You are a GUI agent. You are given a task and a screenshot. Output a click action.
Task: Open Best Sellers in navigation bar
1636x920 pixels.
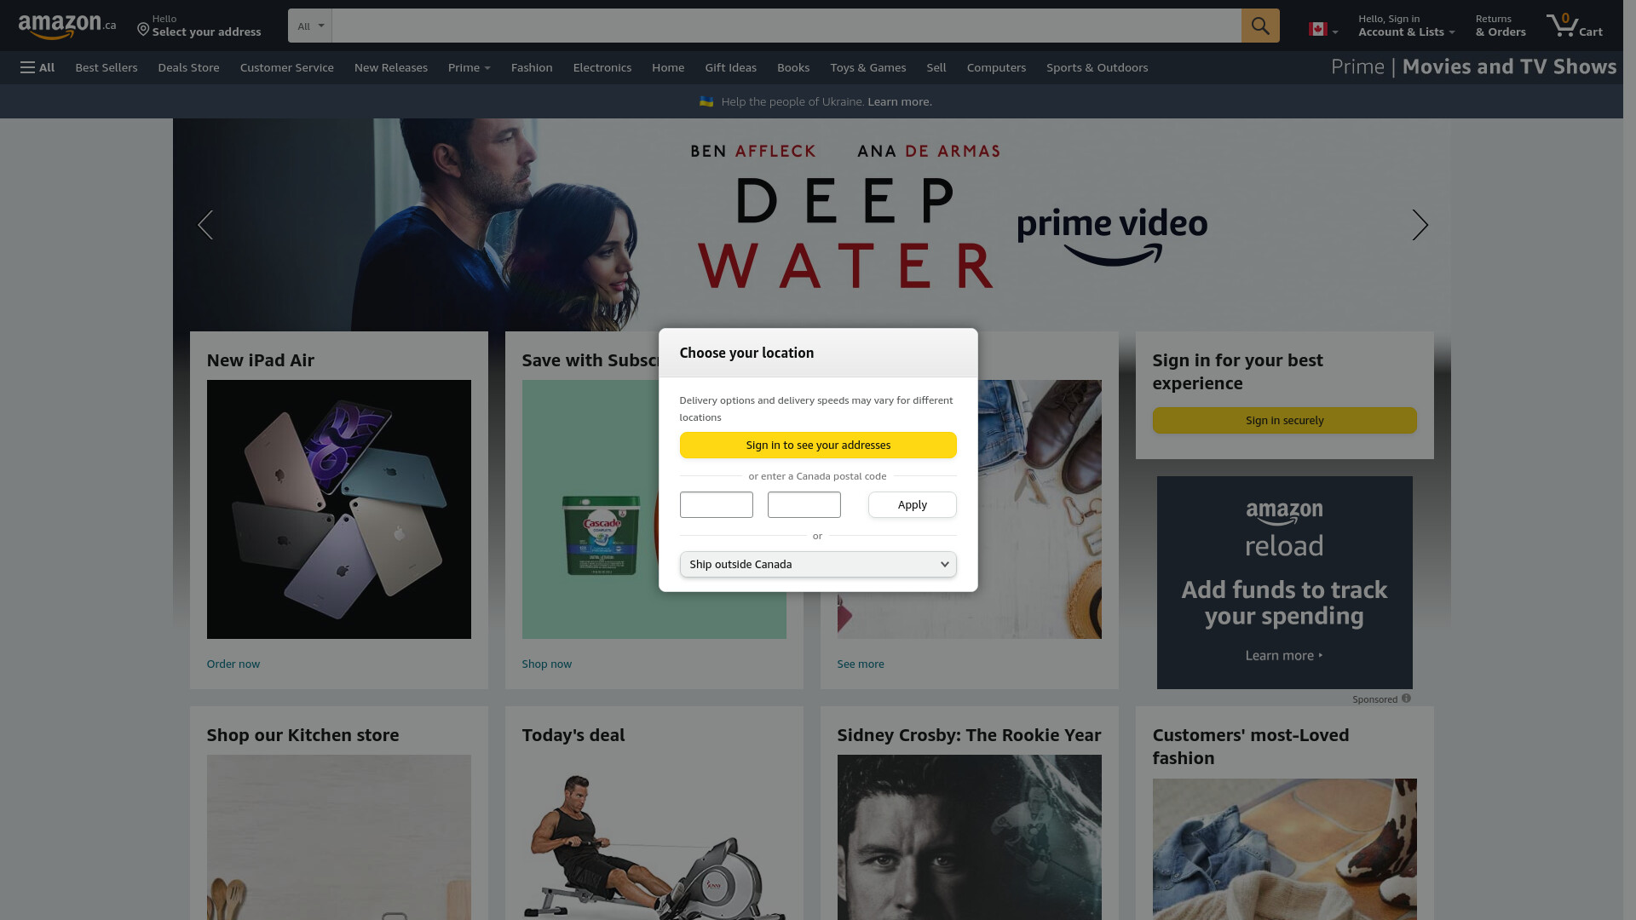(x=107, y=67)
